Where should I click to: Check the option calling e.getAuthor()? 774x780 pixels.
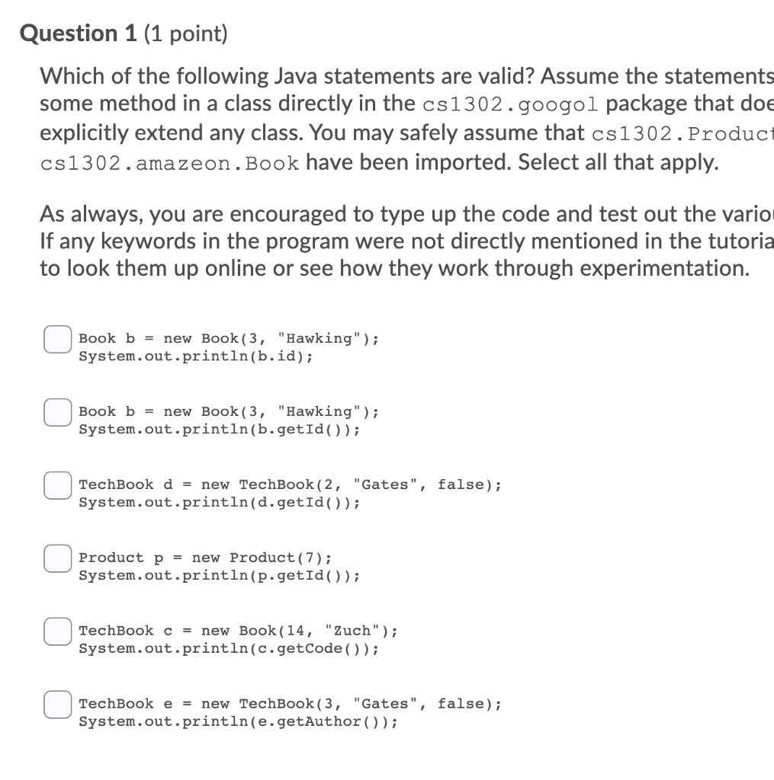(x=57, y=705)
